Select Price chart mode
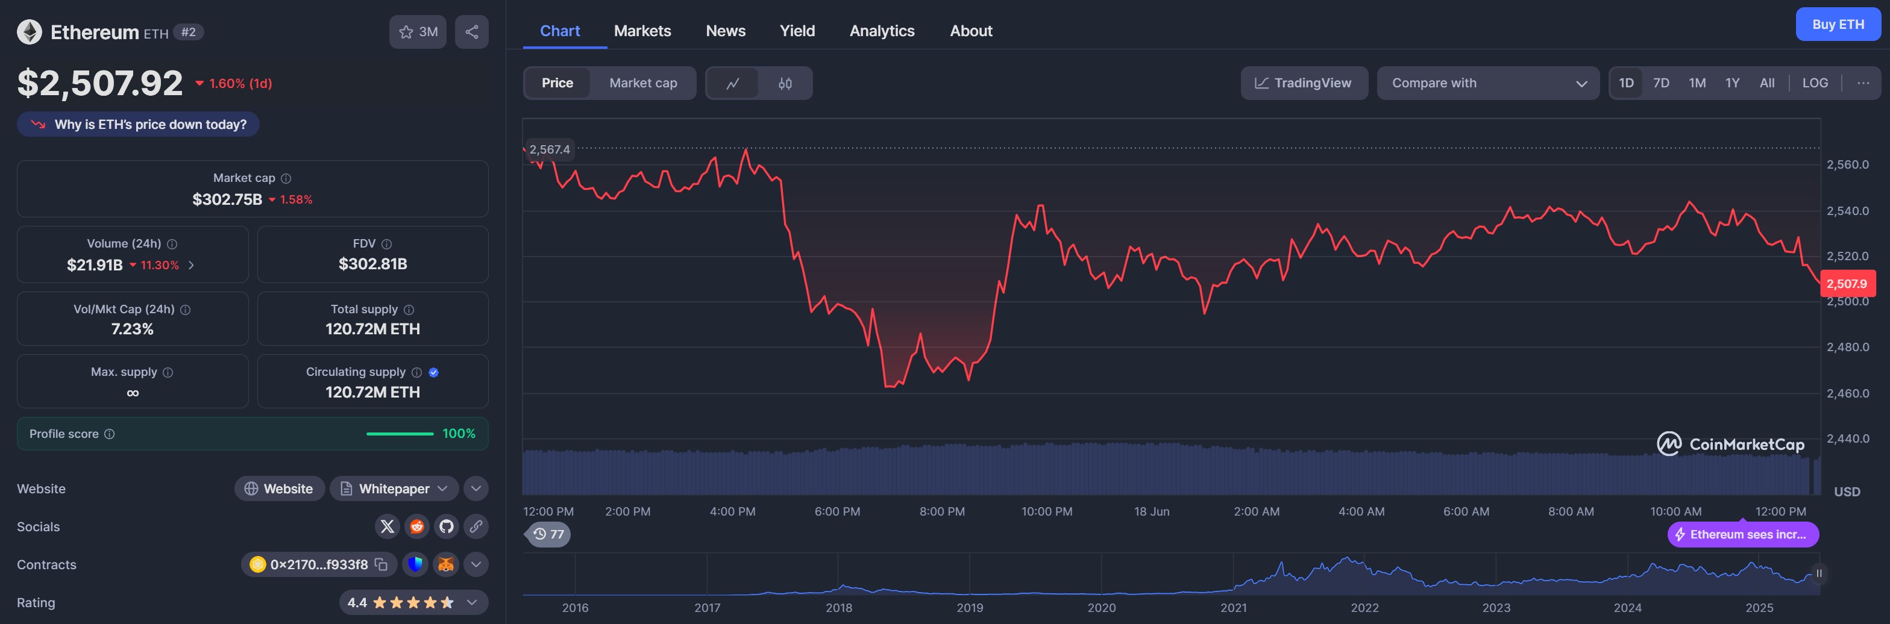 pos(557,83)
